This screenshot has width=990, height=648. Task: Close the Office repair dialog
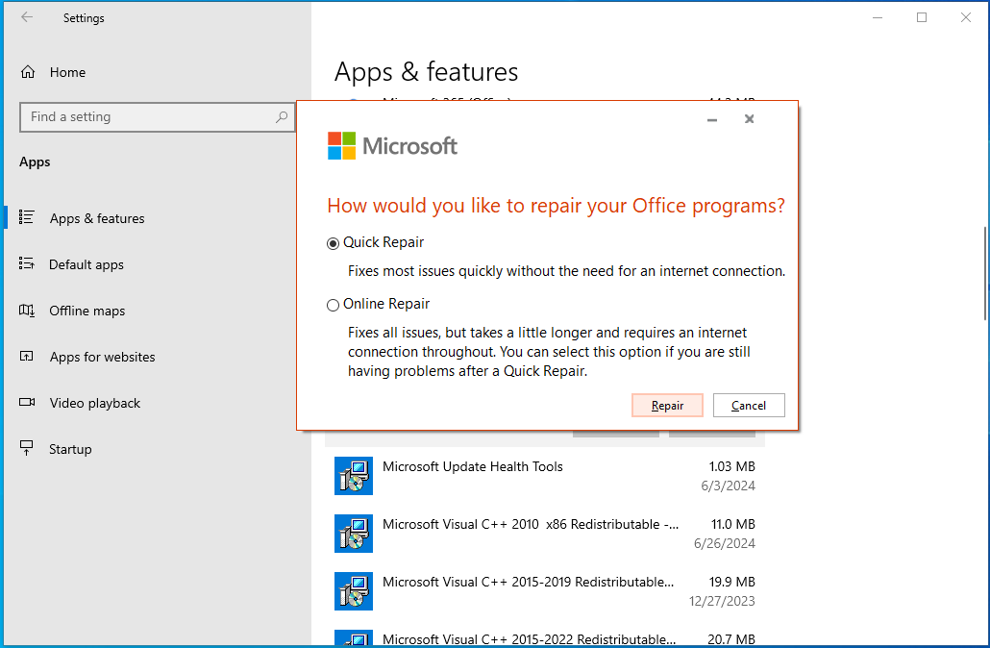tap(749, 119)
